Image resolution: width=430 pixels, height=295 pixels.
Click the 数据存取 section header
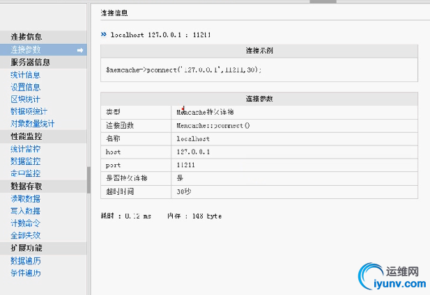click(43, 186)
